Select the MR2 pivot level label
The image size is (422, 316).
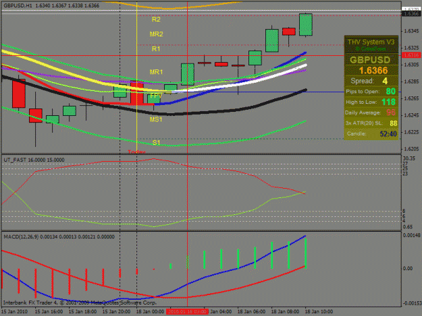(x=157, y=34)
